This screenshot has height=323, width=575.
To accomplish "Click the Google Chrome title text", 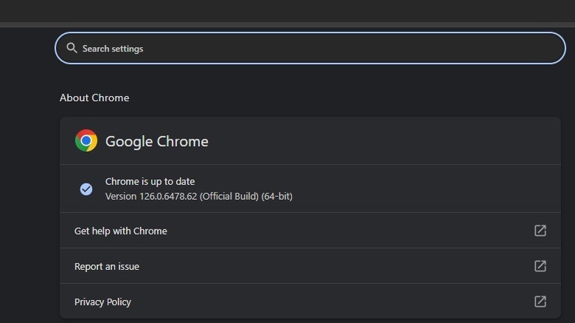I will click(x=157, y=142).
